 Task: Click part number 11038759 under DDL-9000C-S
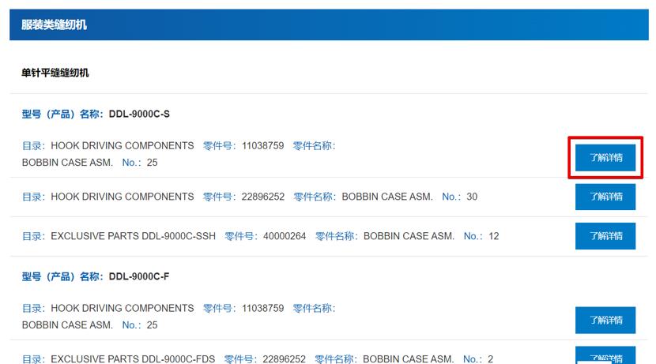pos(262,146)
